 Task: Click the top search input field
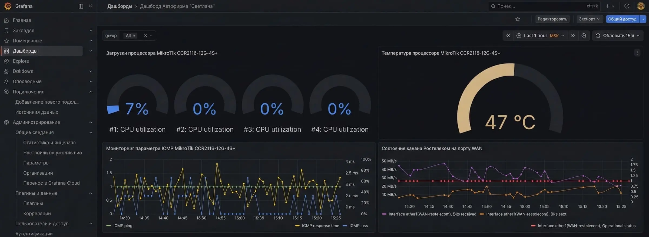(538, 6)
